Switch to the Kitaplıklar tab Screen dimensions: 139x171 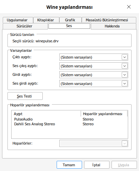pyautogui.click(x=46, y=20)
